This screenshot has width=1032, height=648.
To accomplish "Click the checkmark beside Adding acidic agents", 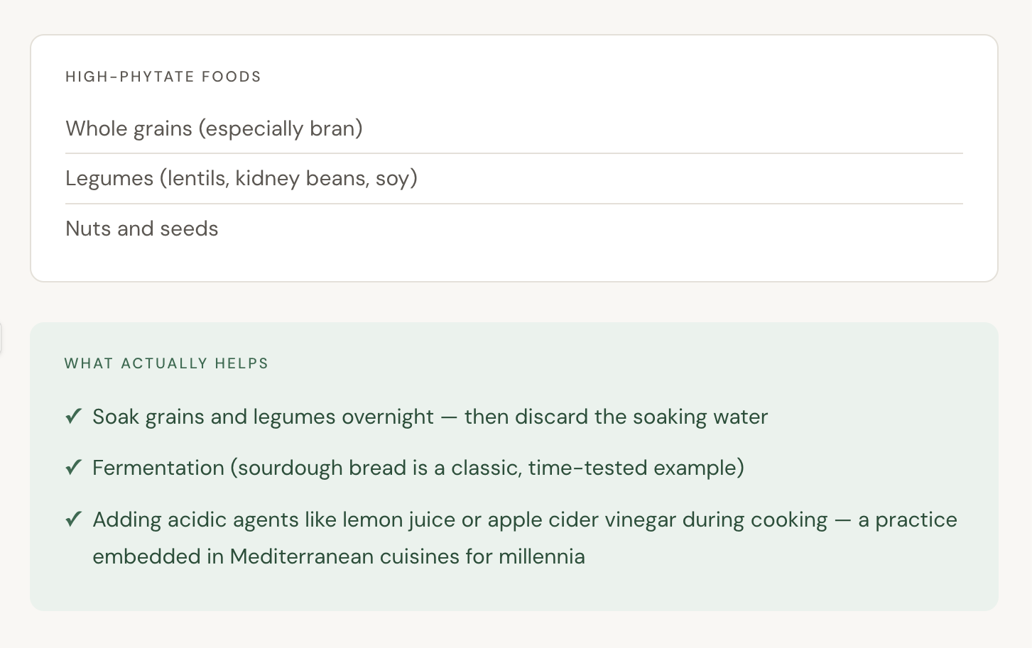I will coord(73,520).
